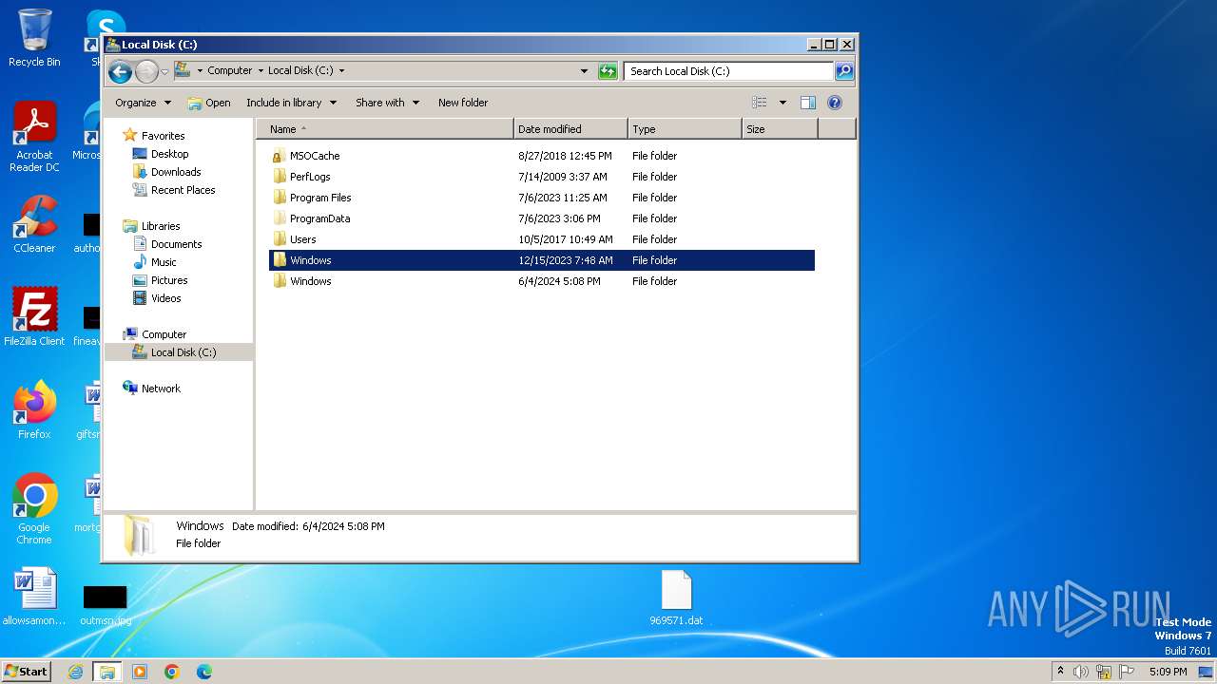Select Local Disk (C:) in navigation pane

(179, 352)
